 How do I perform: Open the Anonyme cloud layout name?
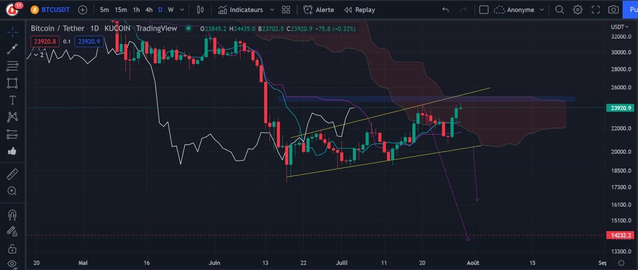pyautogui.click(x=514, y=10)
